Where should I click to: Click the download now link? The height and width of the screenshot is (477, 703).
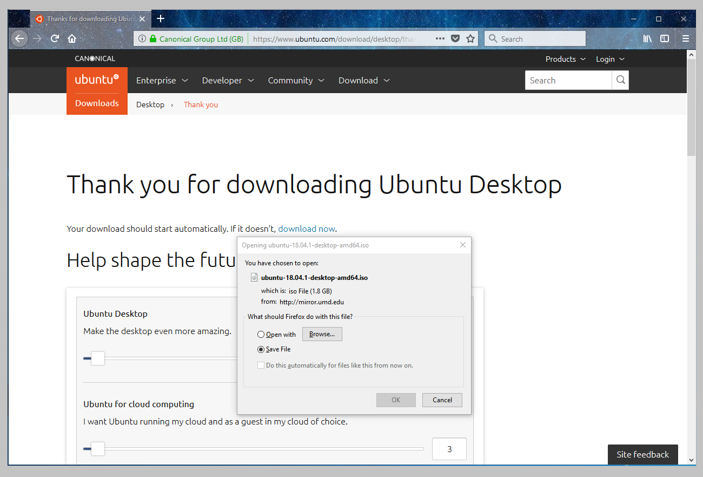(307, 228)
